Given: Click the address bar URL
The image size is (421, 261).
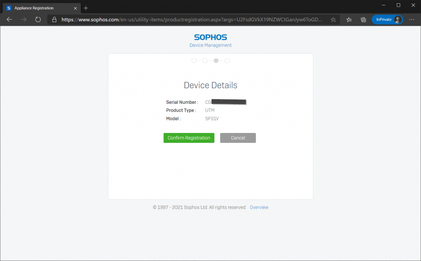Looking at the screenshot, I should click(x=192, y=20).
